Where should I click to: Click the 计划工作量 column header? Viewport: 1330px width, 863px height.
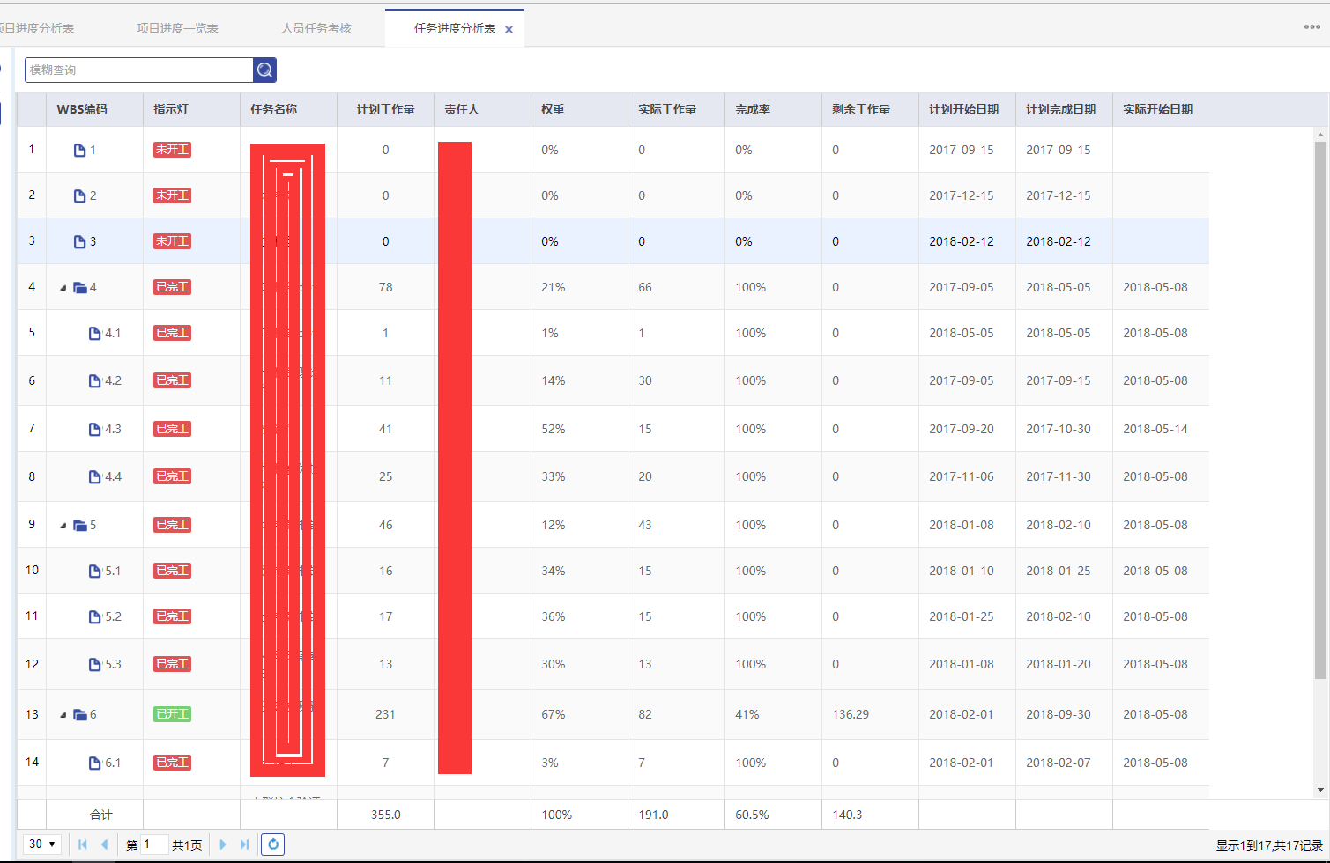click(x=385, y=109)
